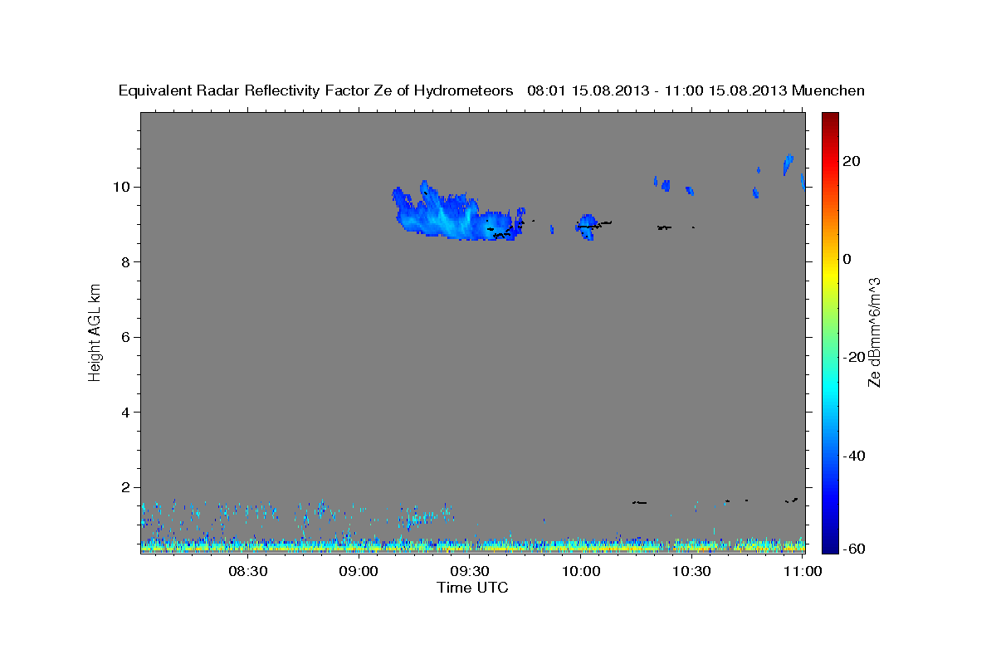Viewport: 996px width, 664px height.
Task: Click the dark blue bottom of colorbar
Action: tap(829, 544)
